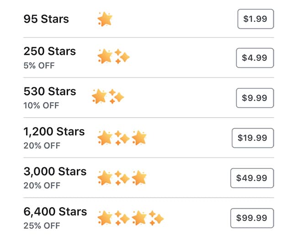The image size is (297, 238).
Task: Click the star icons next to 250 Stars
Action: click(x=113, y=57)
